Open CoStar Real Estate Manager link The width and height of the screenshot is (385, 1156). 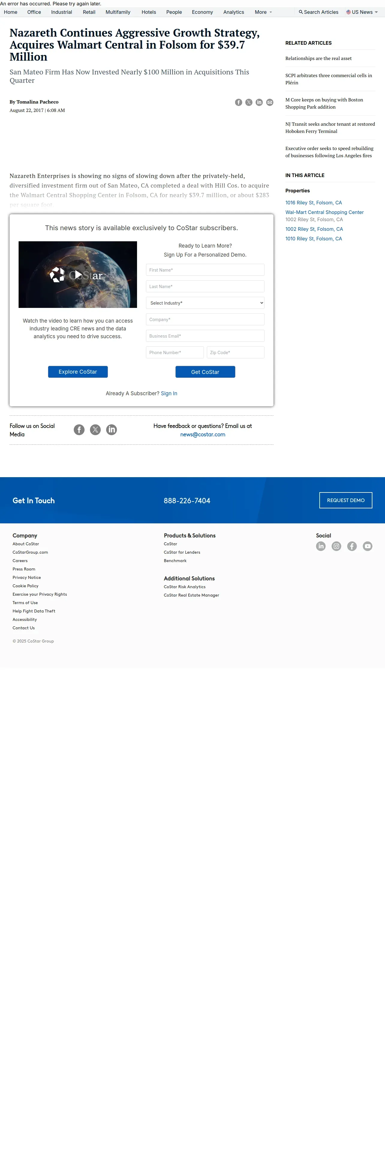coord(191,595)
